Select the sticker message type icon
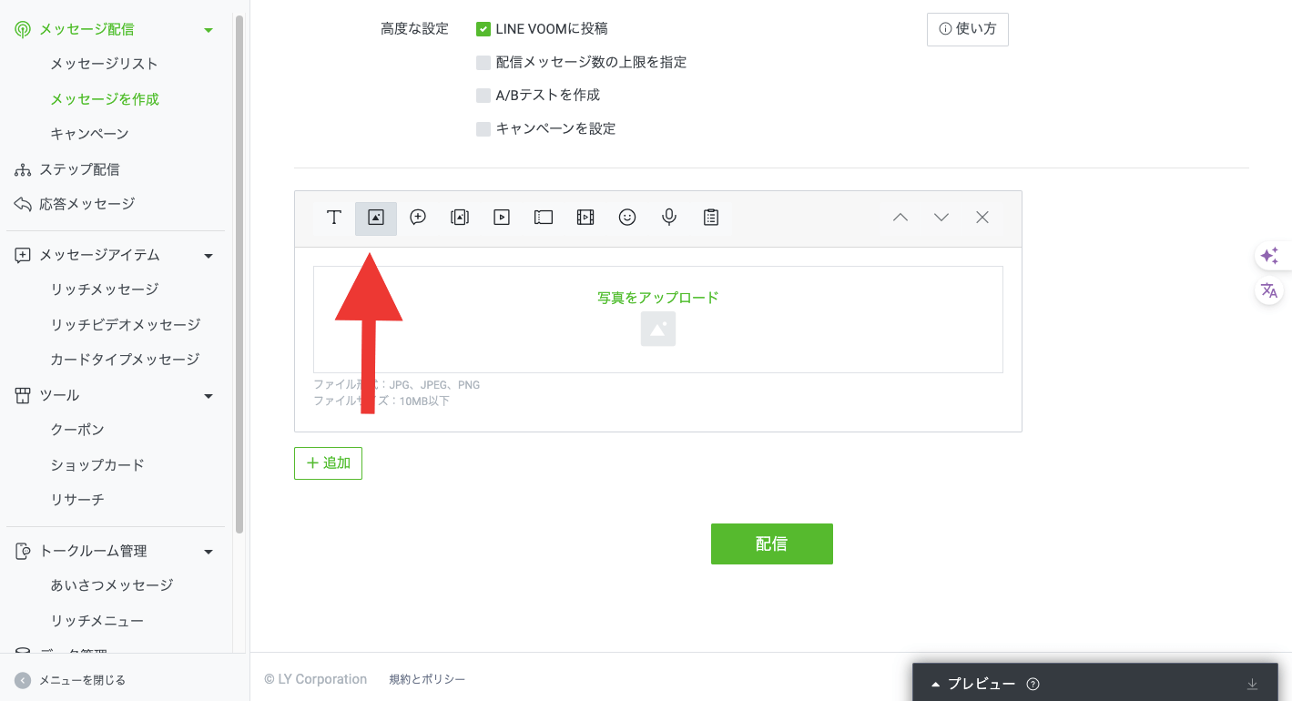 tap(418, 218)
